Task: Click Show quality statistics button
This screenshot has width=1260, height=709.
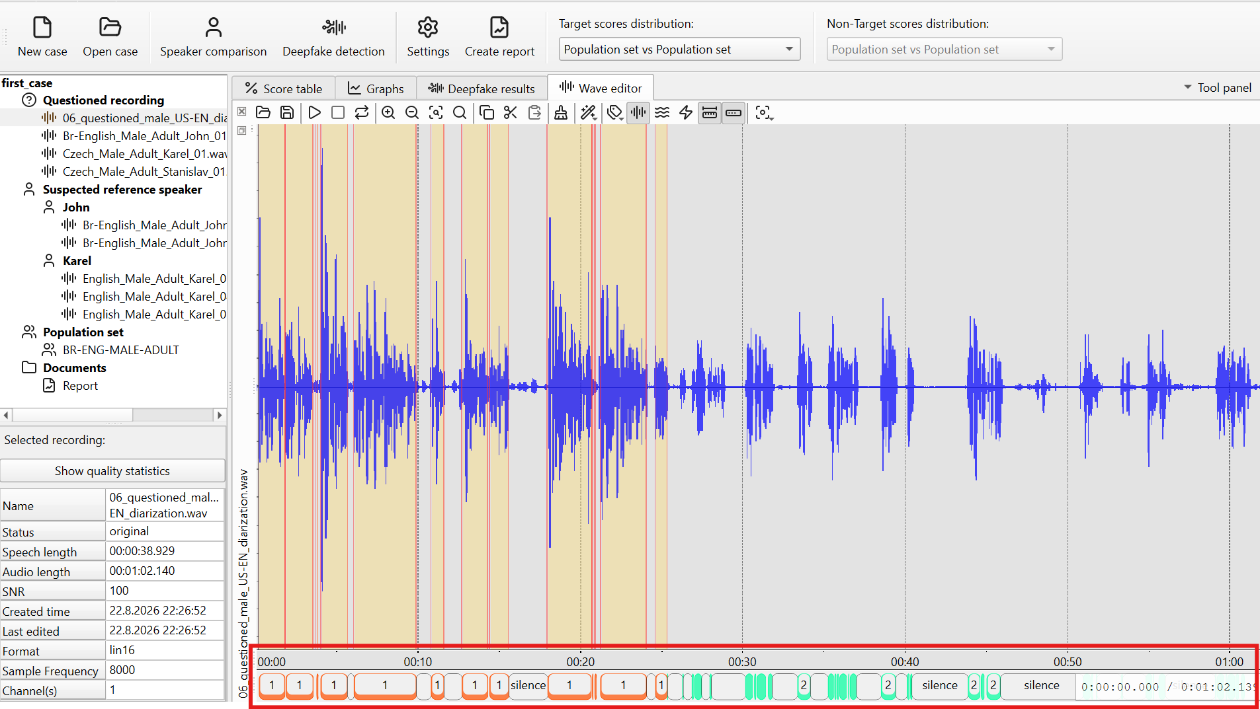Action: click(112, 471)
